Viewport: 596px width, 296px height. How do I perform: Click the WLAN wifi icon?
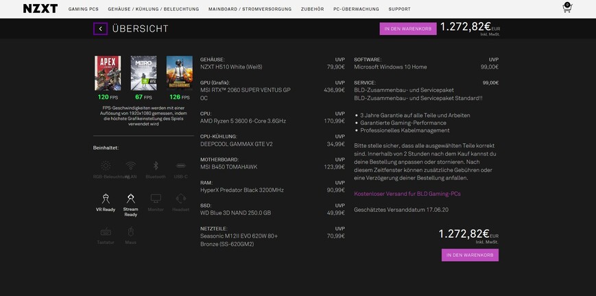click(x=131, y=166)
